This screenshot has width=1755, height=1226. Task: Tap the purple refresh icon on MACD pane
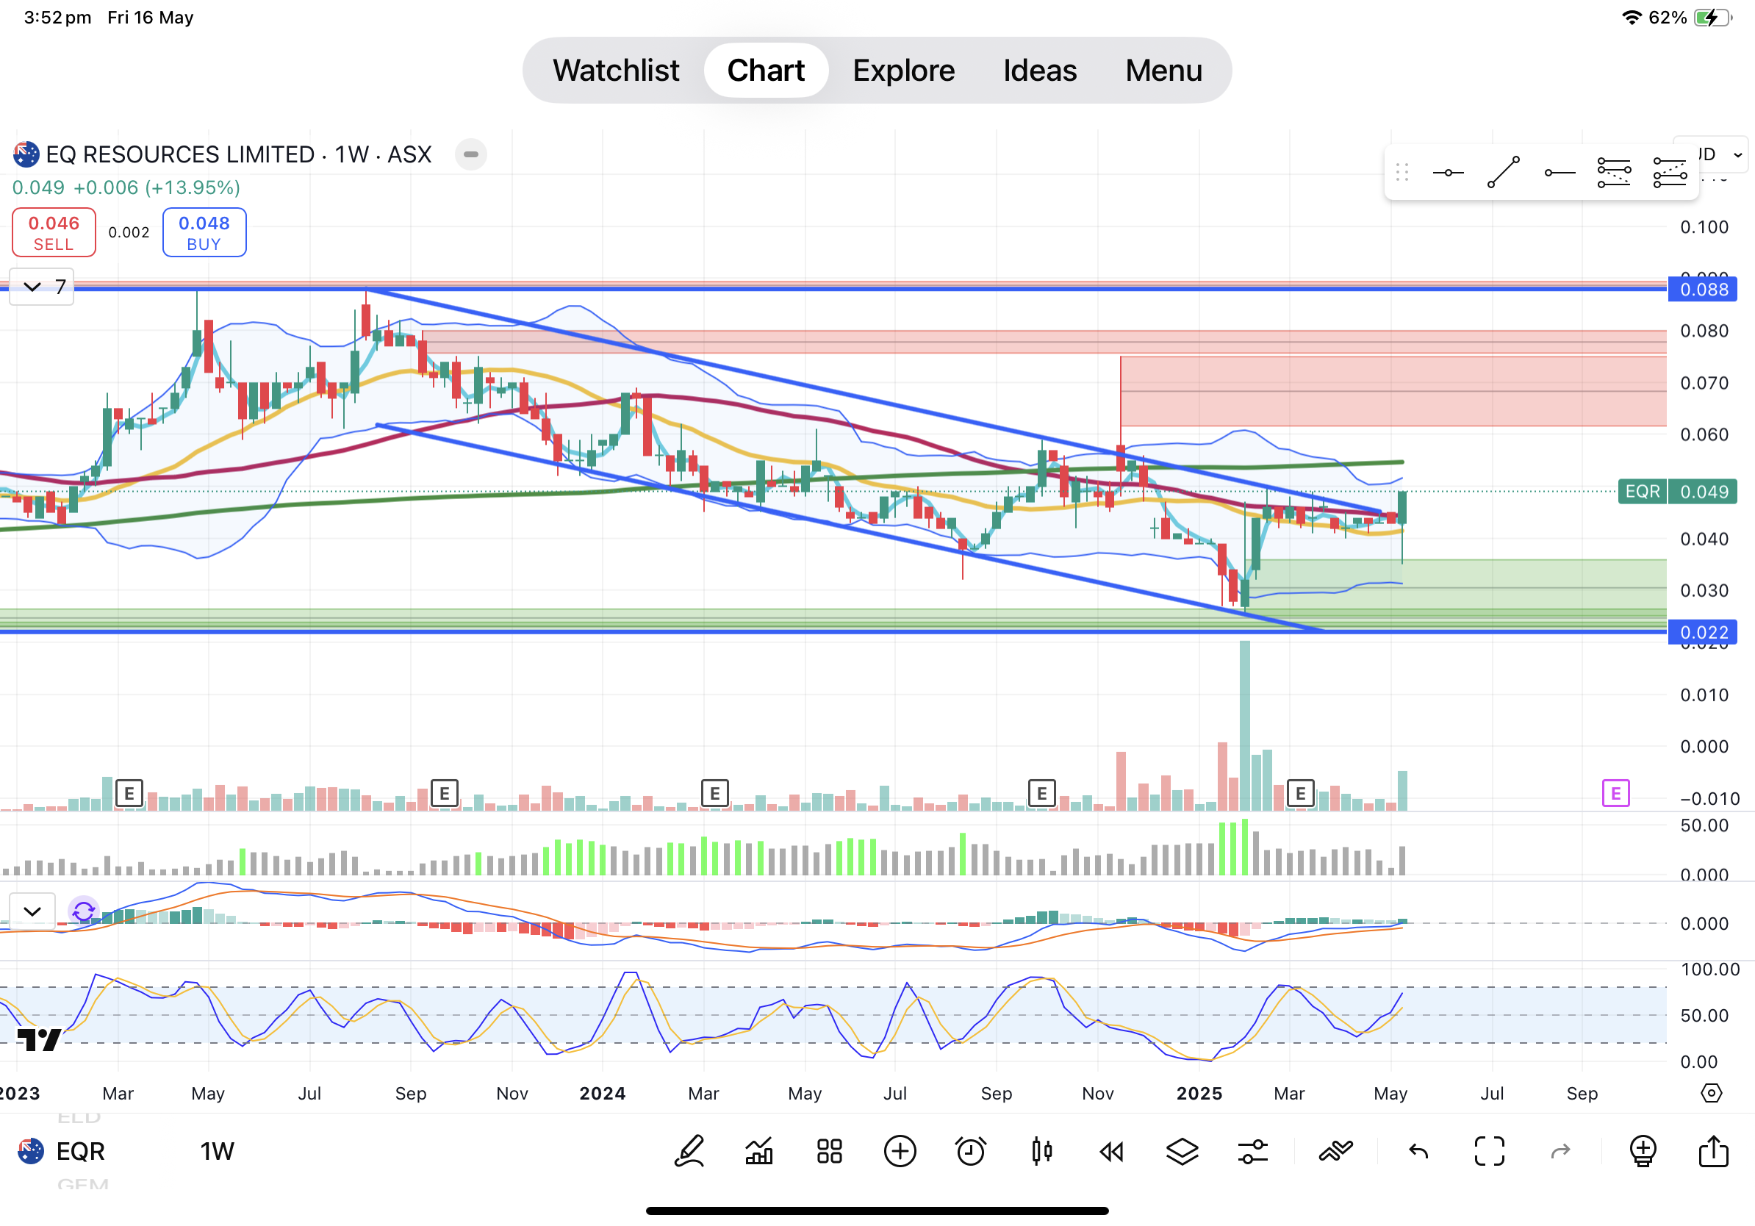click(x=83, y=911)
